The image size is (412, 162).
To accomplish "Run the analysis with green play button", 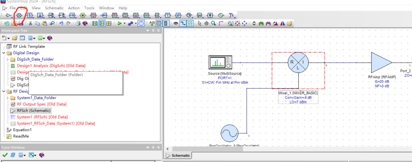I will click(x=119, y=23).
